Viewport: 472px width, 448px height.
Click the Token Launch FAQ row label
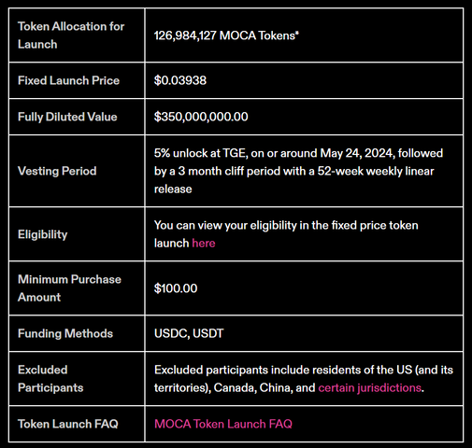point(68,424)
